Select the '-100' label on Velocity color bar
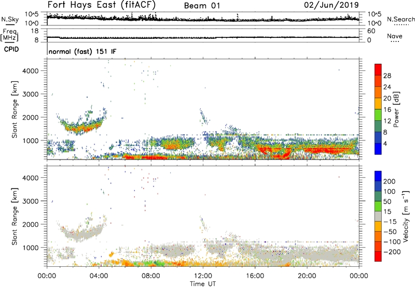 pyautogui.click(x=392, y=242)
